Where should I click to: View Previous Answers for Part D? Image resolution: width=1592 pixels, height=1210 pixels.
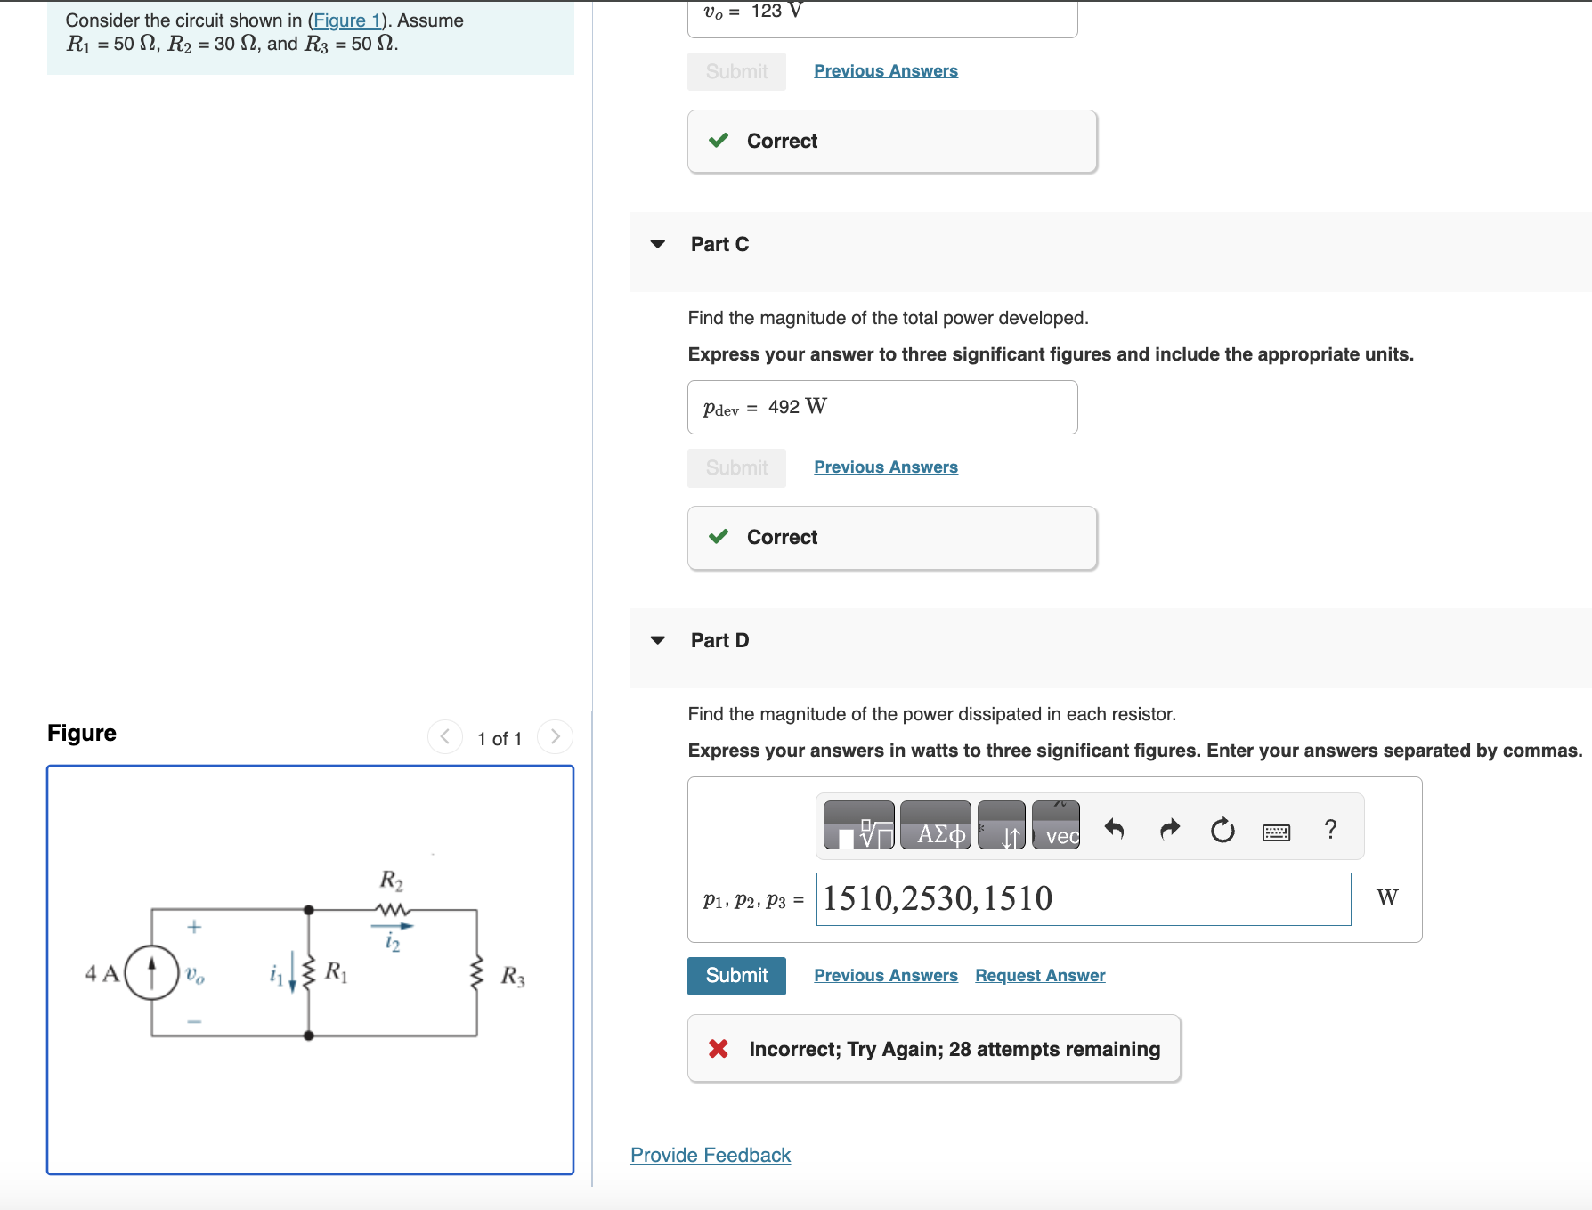pyautogui.click(x=885, y=975)
